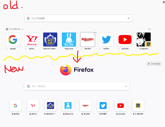Open the トップサイト section three-dot menu

point(150,29)
